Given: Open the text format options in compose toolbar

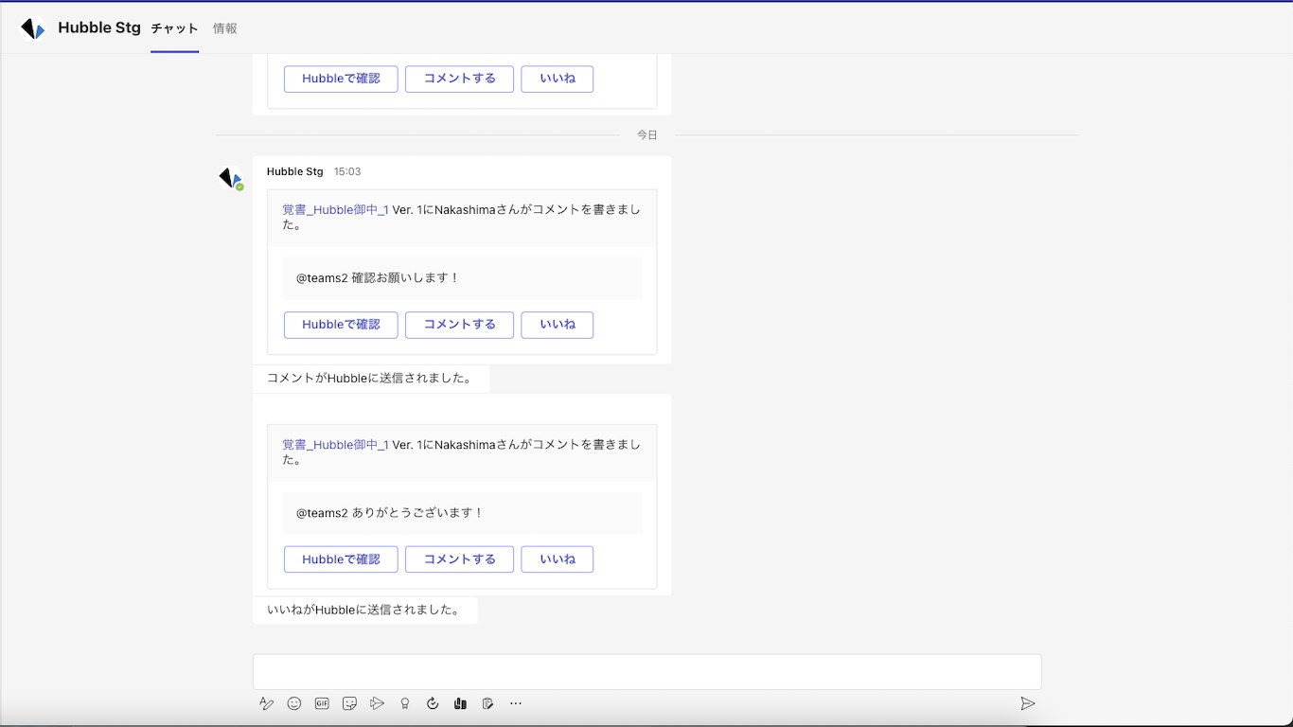Looking at the screenshot, I should (267, 703).
